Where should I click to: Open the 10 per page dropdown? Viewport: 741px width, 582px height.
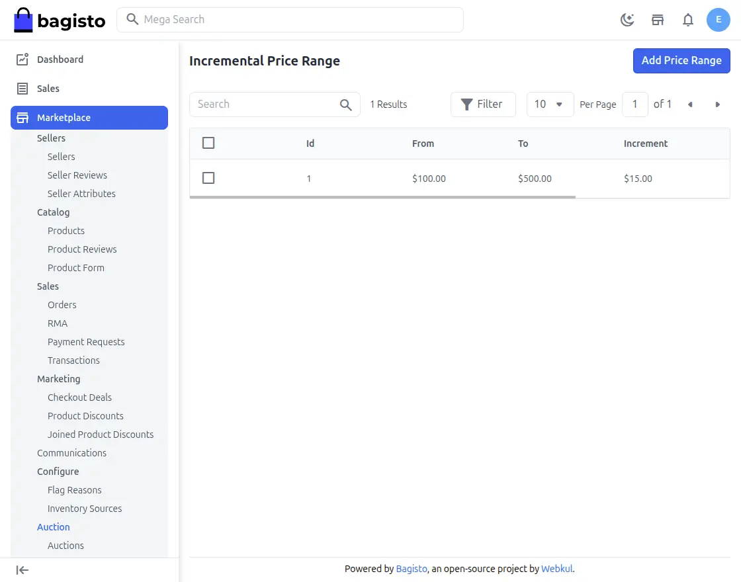(x=550, y=104)
